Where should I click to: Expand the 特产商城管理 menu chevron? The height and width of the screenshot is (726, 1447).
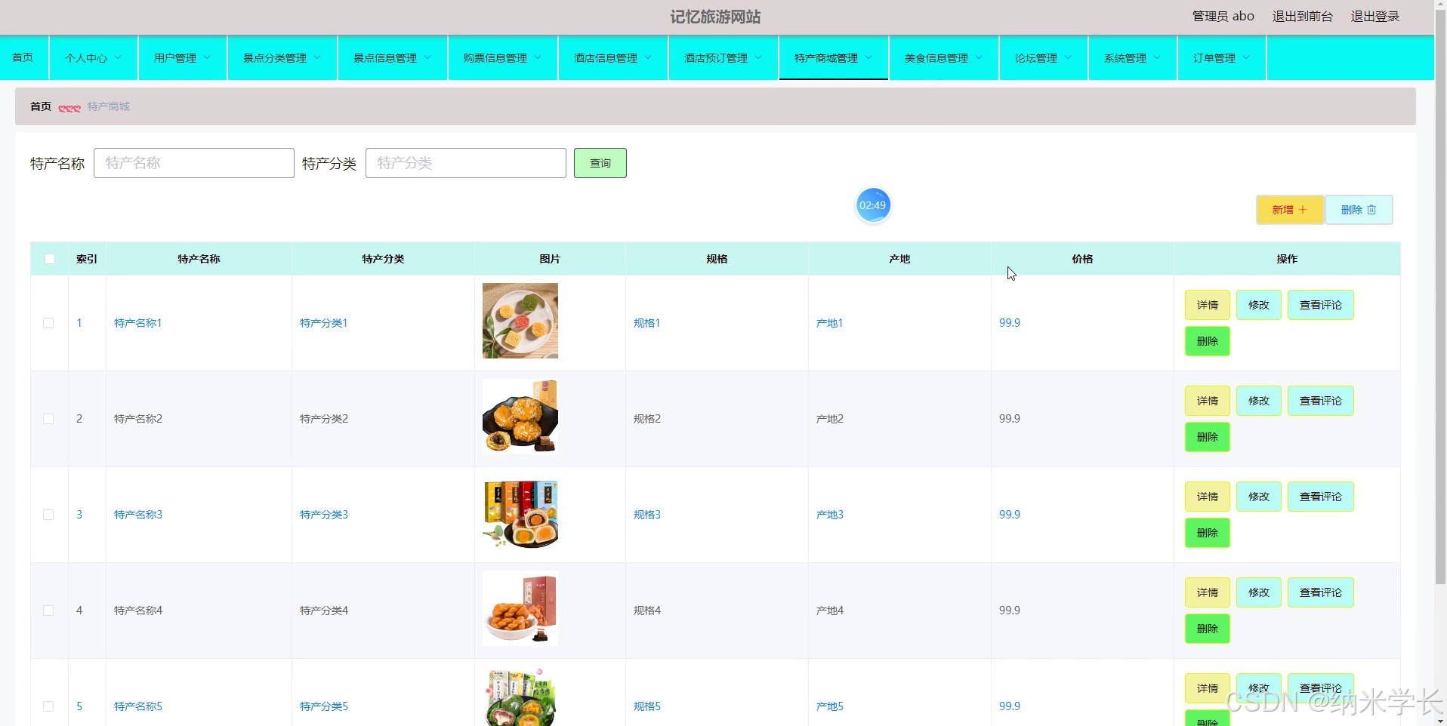pyautogui.click(x=869, y=57)
